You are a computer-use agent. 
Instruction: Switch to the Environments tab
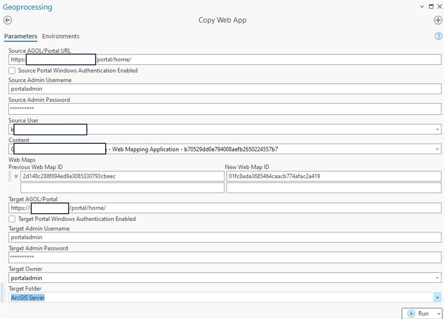pos(61,36)
